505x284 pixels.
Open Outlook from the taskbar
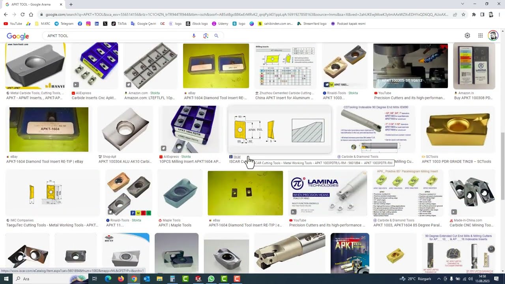point(147,279)
